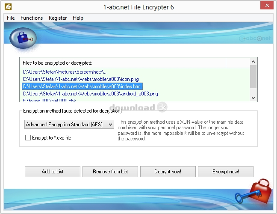This screenshot has width=277, height=214.
Task: Click the Decrypt now! button
Action: (x=168, y=172)
